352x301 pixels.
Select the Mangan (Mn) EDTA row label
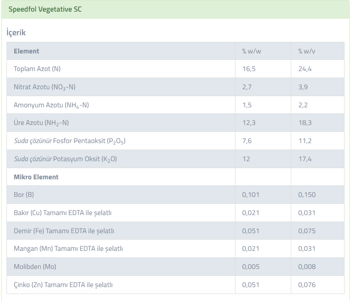coord(68,249)
